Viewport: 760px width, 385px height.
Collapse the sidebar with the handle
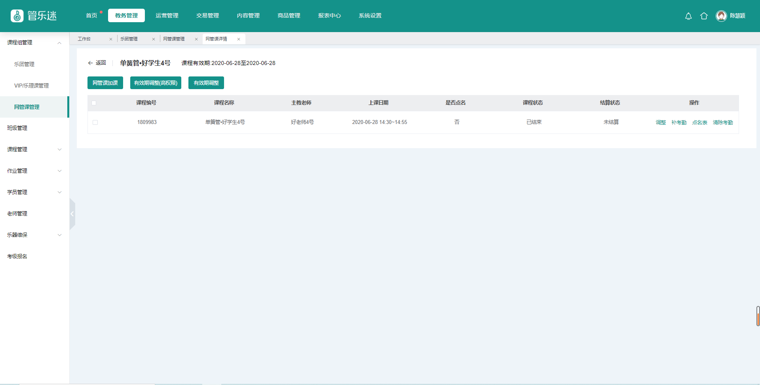pyautogui.click(x=72, y=214)
